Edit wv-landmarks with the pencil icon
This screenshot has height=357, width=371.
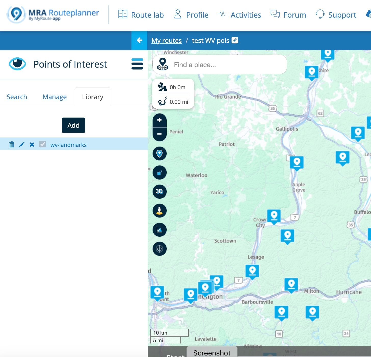click(x=22, y=145)
